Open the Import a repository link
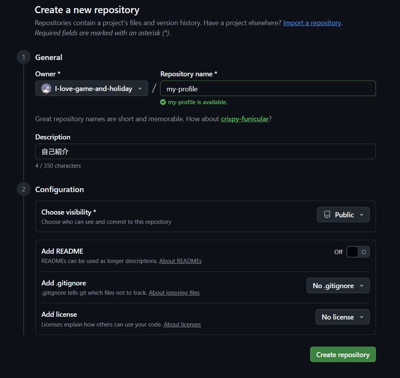400x378 pixels. pyautogui.click(x=312, y=22)
